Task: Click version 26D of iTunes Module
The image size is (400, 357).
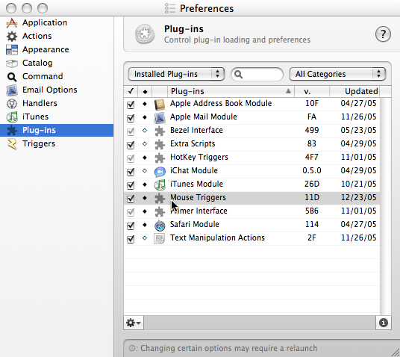Action: 312,184
